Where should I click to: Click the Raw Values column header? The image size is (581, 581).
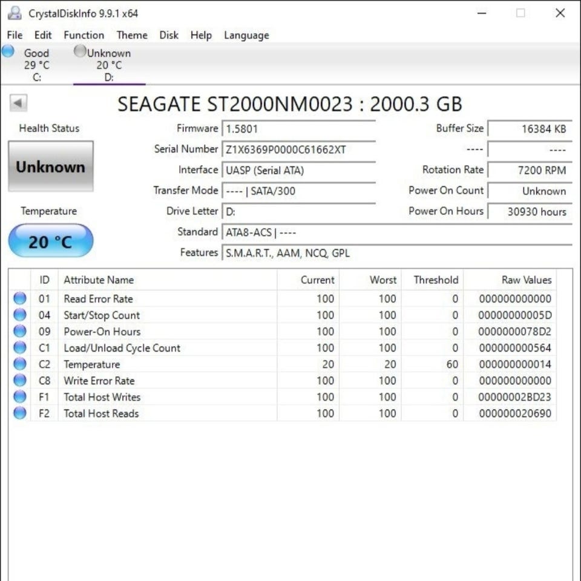510,280
